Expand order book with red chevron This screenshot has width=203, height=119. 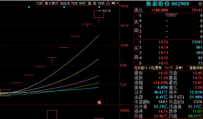pyautogui.click(x=171, y=15)
